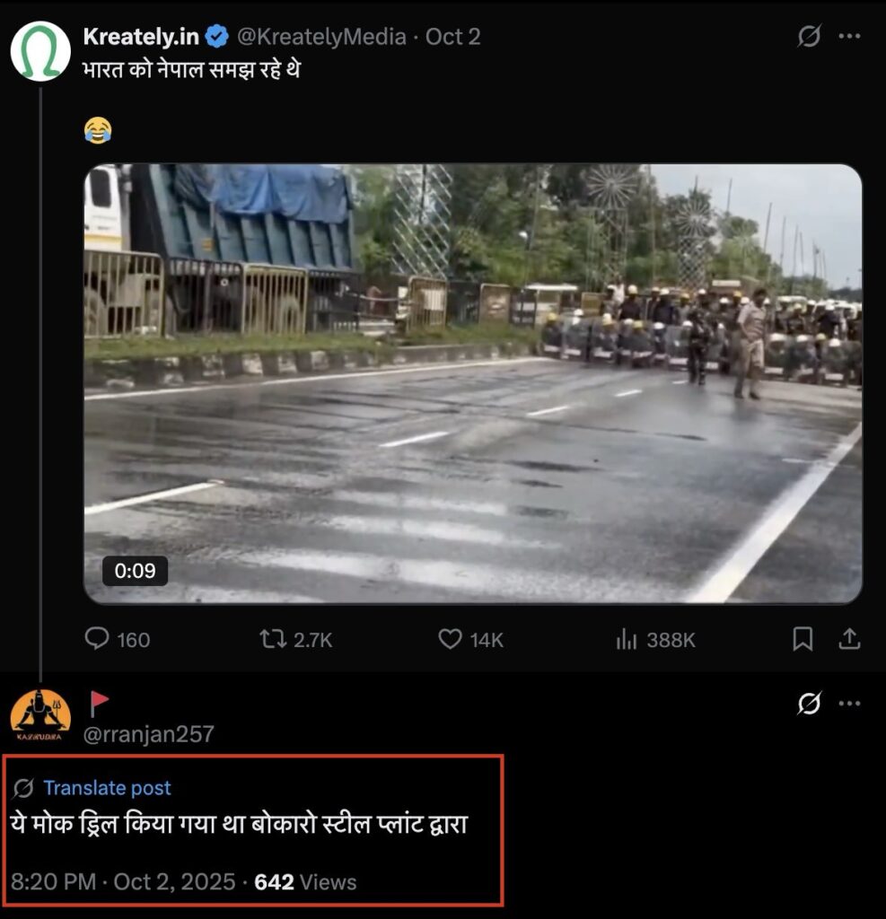Click the 642 Views count

305,882
